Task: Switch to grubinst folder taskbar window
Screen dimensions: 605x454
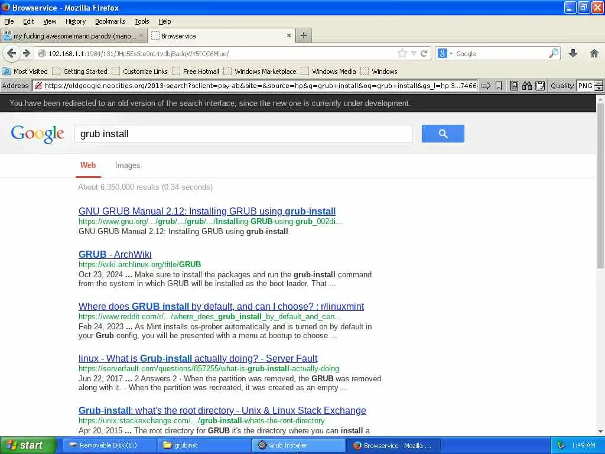Action: [204, 446]
